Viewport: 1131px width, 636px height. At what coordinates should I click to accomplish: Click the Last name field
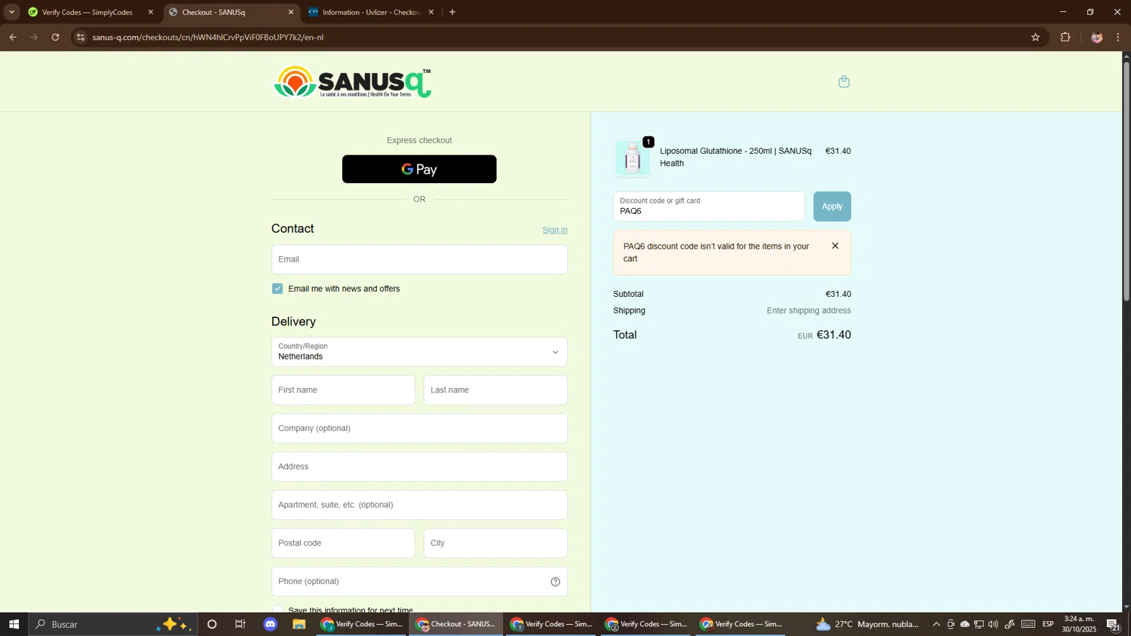point(495,390)
